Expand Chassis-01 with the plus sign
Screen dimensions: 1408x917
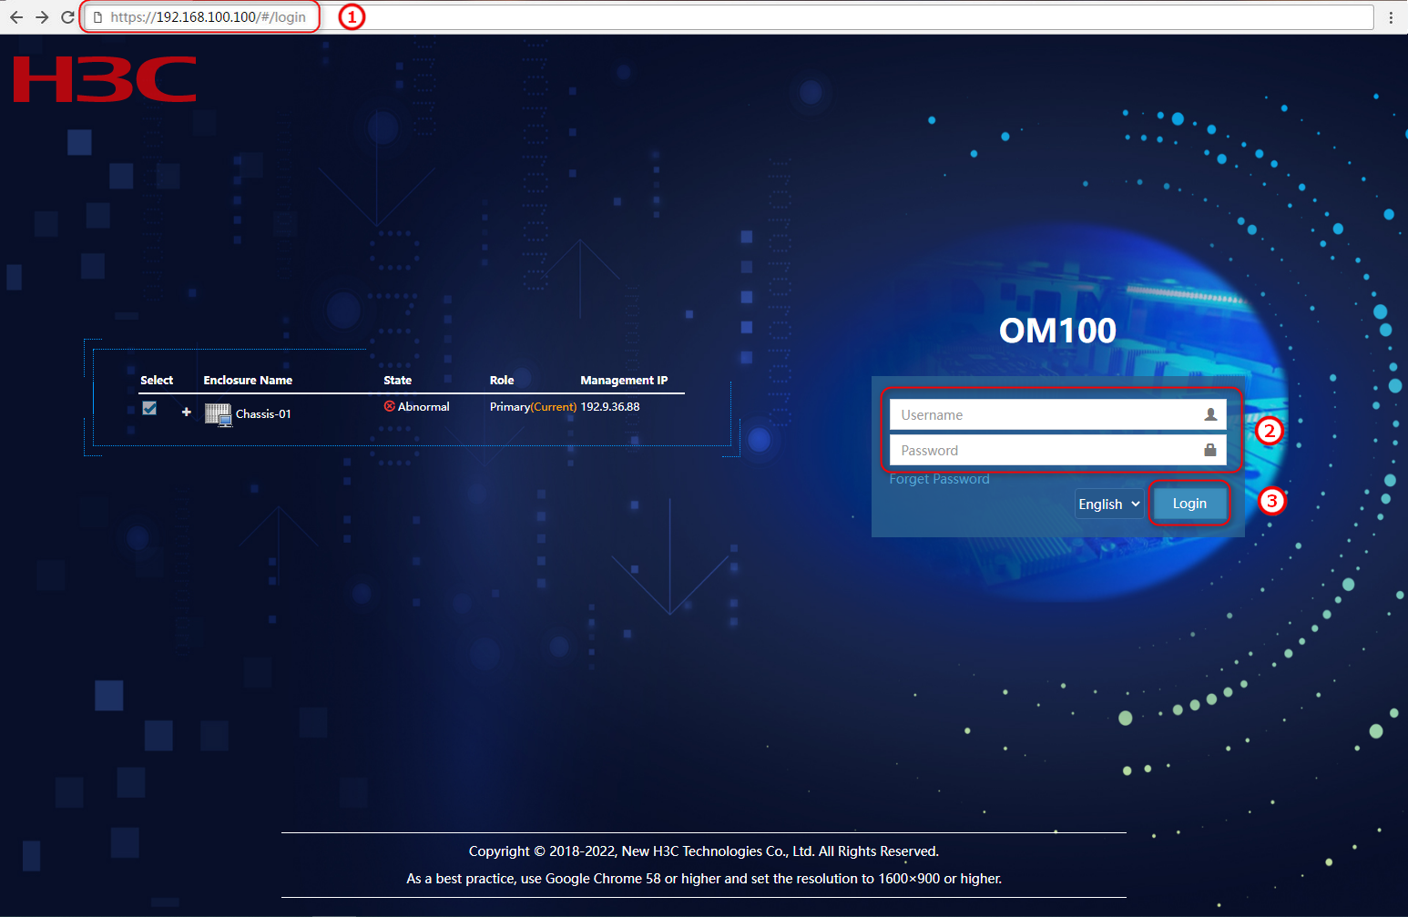[187, 413]
